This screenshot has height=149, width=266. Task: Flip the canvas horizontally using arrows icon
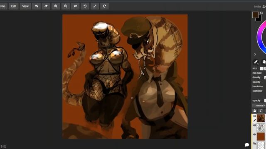pos(75,6)
